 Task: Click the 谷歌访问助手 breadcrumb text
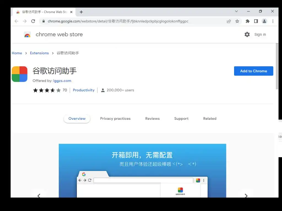(x=68, y=53)
